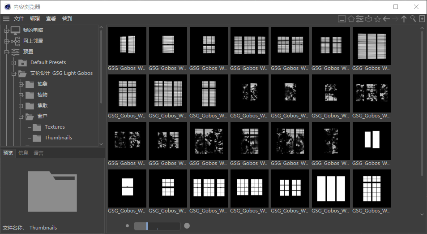Click the large dot for maximum thumbnail size
The image size is (427, 234).
(187, 226)
